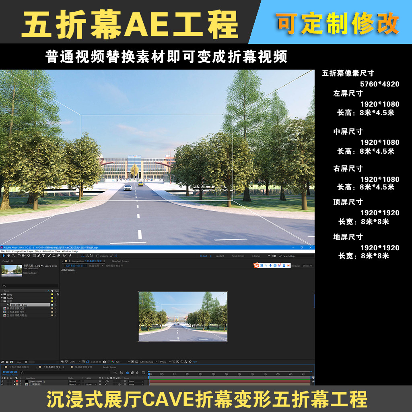This screenshot has width=412, height=412.
Task: Open the Animation menu
Action: (48, 251)
